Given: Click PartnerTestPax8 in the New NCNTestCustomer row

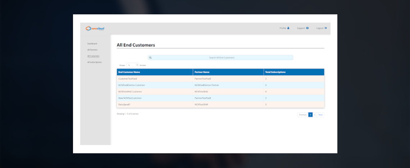Looking at the screenshot, I should coord(228,98).
